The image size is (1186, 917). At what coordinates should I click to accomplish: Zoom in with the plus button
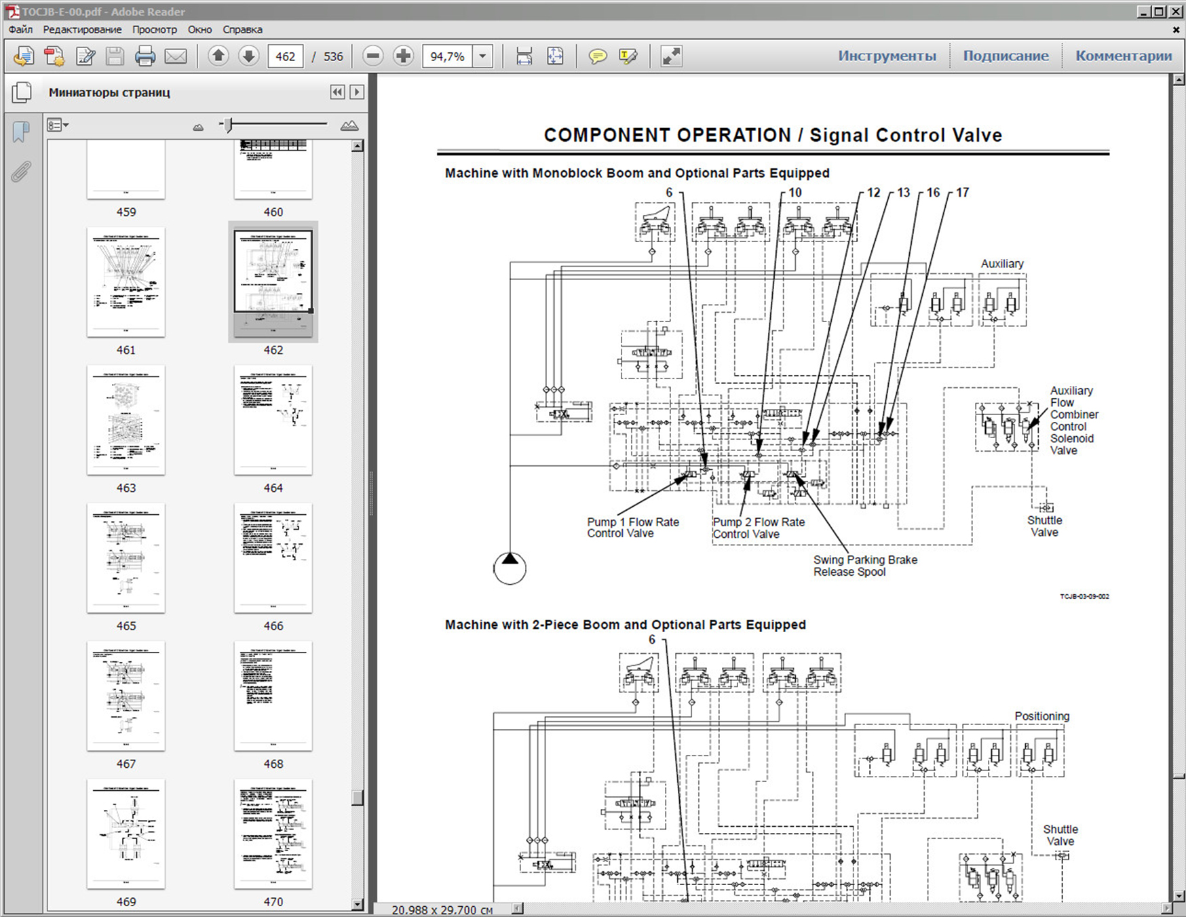(403, 56)
